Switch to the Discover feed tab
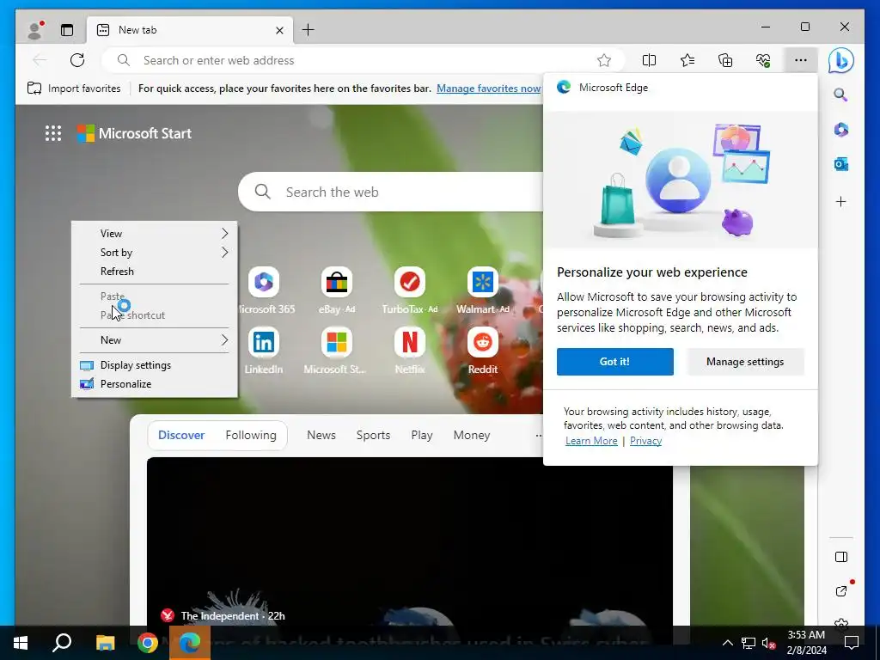The image size is (880, 660). pyautogui.click(x=181, y=435)
